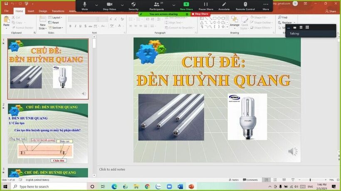Select the Home ribbon tab
The width and height of the screenshot is (341, 191).
pos(19,11)
